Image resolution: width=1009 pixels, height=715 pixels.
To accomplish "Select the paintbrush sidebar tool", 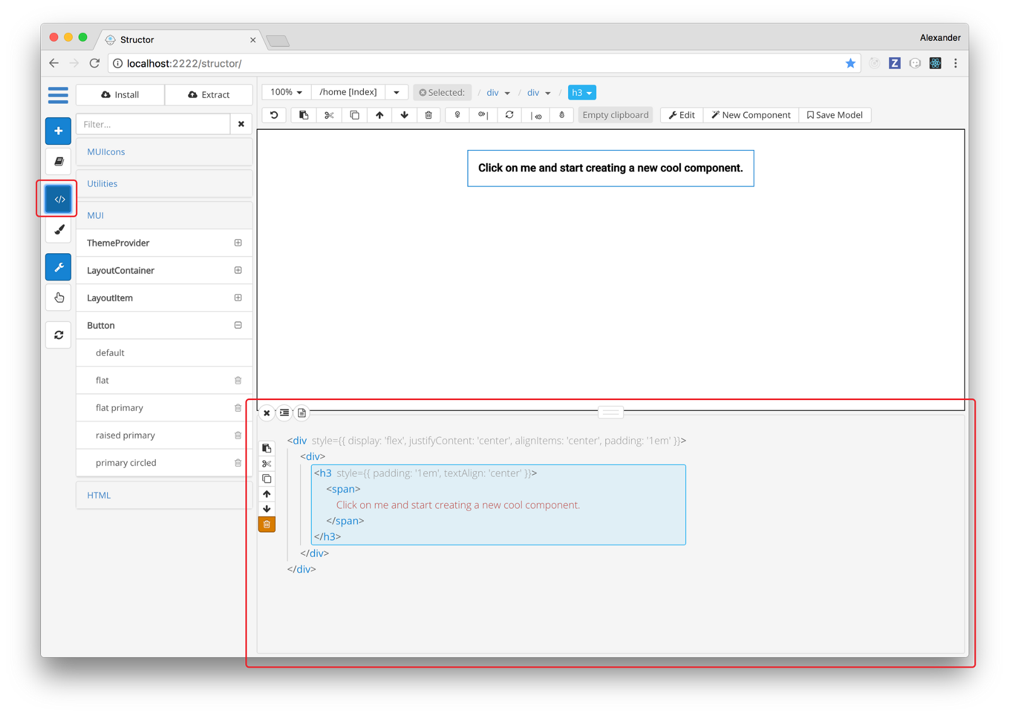I will tap(59, 230).
